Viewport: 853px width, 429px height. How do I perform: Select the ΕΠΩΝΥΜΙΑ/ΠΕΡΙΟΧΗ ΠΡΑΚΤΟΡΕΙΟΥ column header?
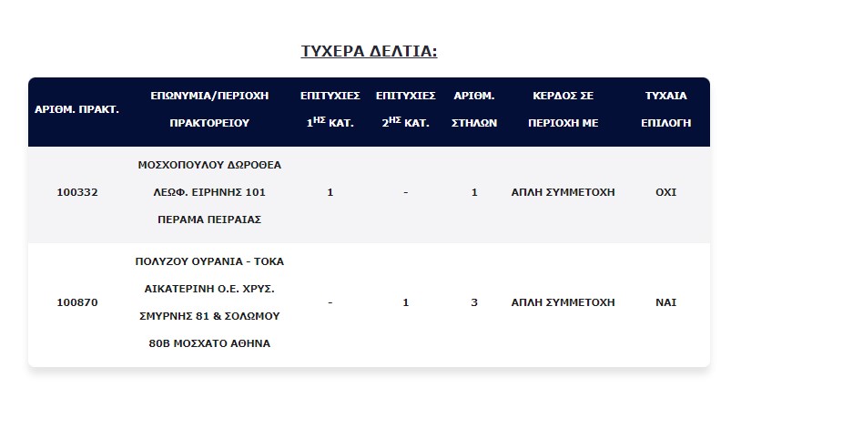click(211, 108)
